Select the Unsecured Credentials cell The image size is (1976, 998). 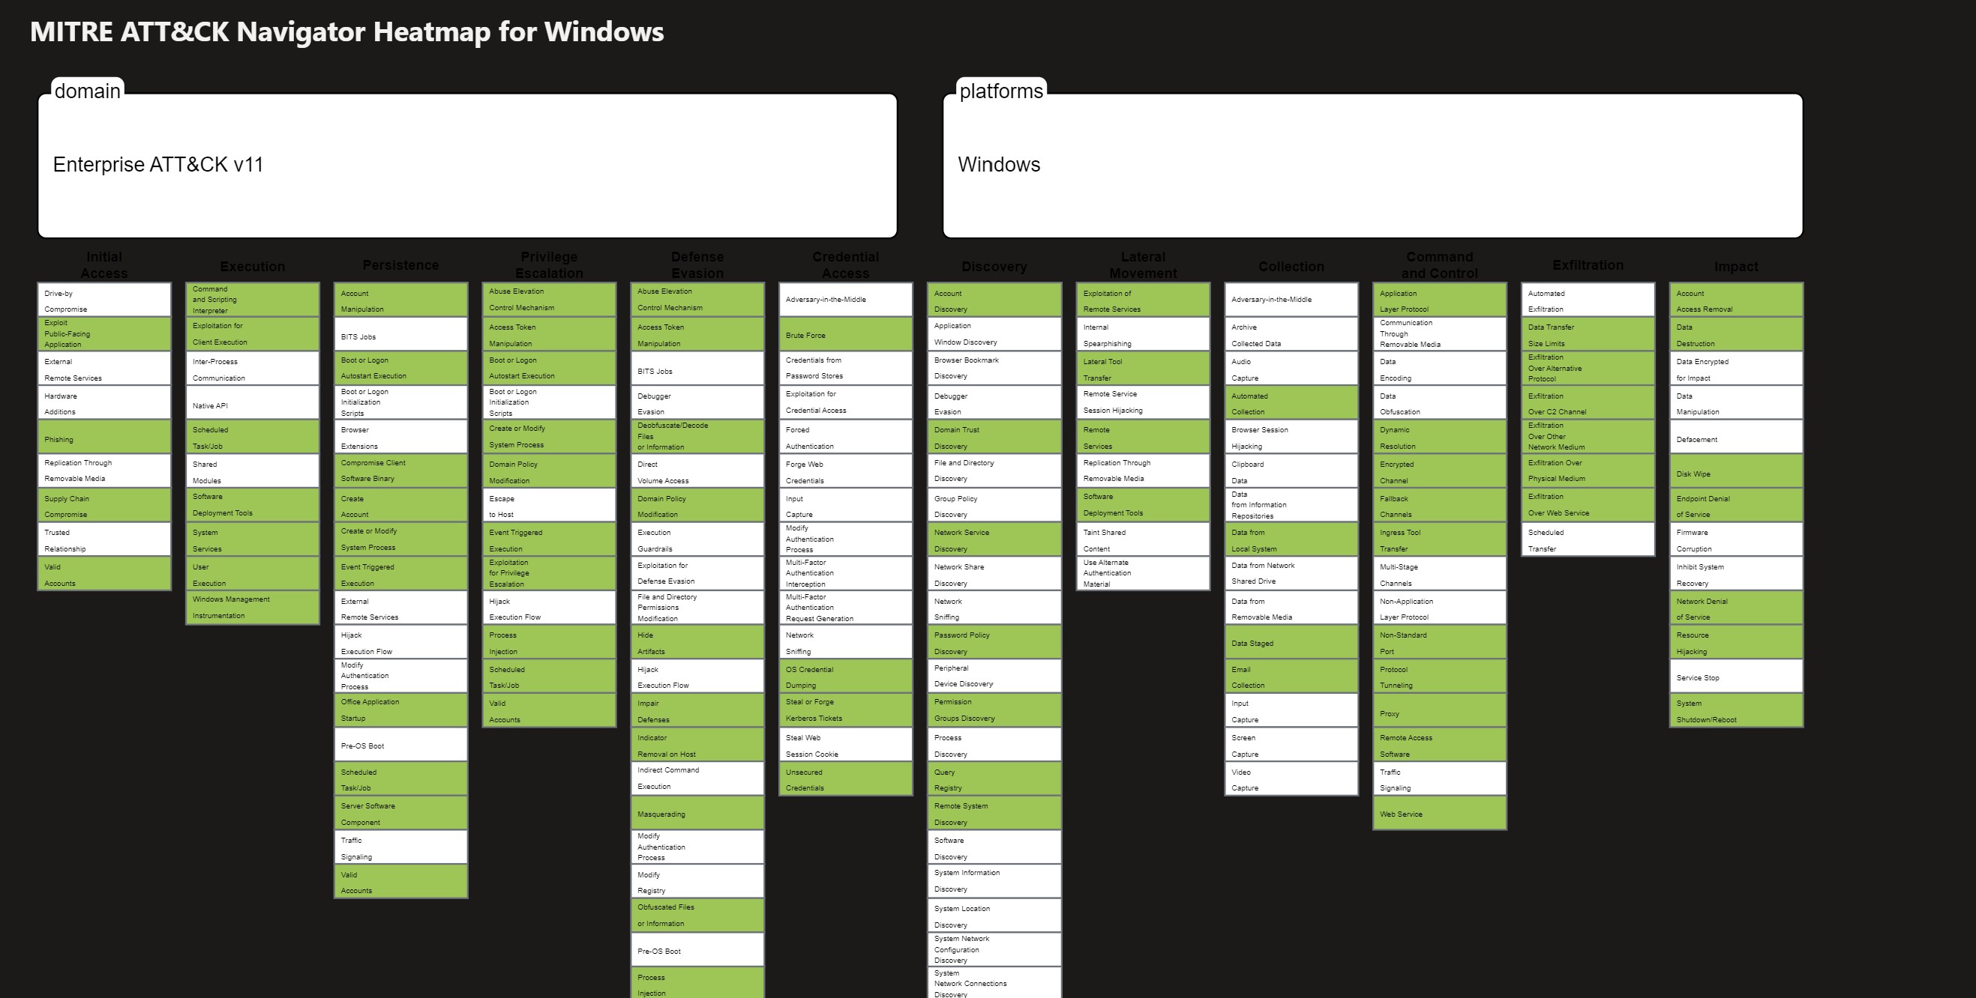point(846,778)
